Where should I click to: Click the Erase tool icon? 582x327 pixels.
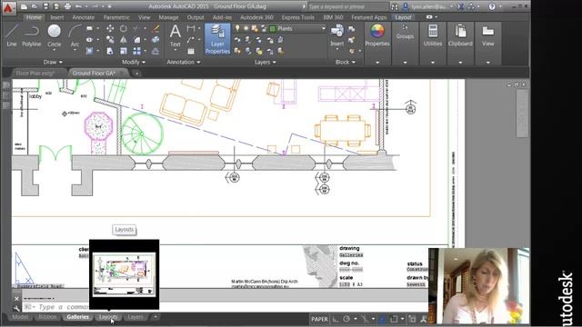156,28
